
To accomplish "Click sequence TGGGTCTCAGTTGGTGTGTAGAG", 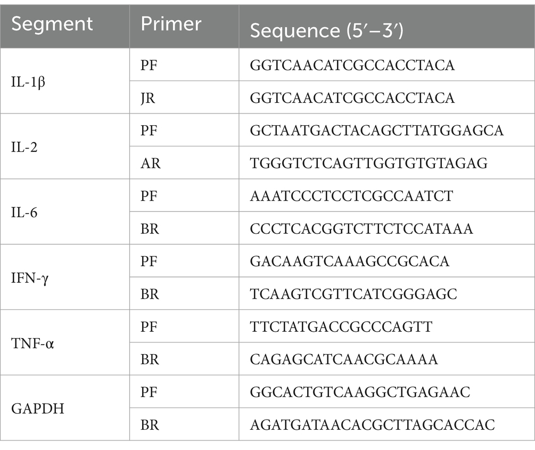I will (x=368, y=163).
